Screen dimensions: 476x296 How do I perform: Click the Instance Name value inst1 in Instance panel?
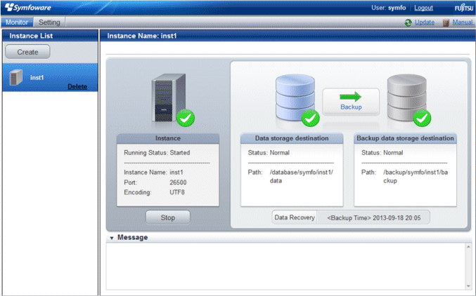click(176, 173)
